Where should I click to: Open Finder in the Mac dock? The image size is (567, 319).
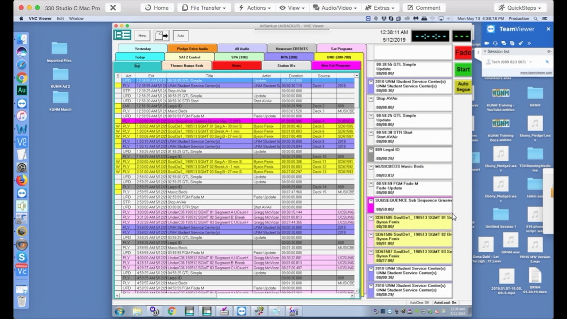click(x=22, y=39)
